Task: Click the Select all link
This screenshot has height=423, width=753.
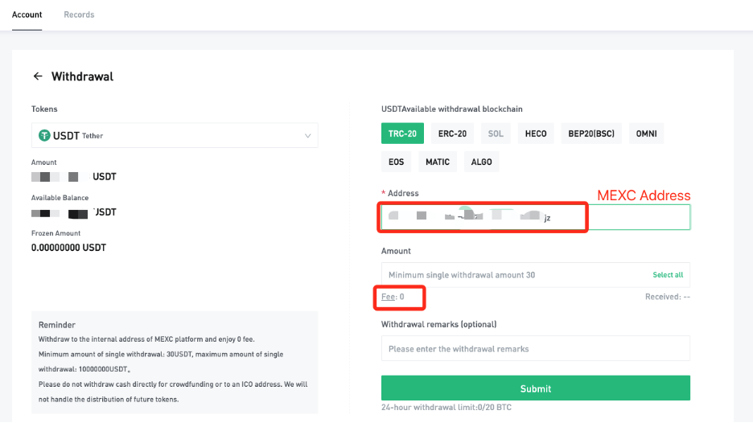Action: 667,275
